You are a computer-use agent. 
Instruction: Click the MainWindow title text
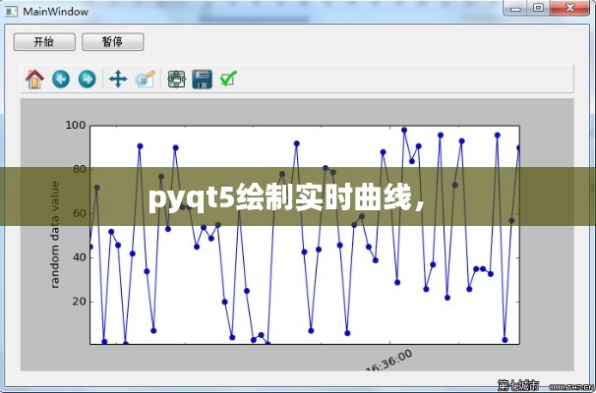55,12
